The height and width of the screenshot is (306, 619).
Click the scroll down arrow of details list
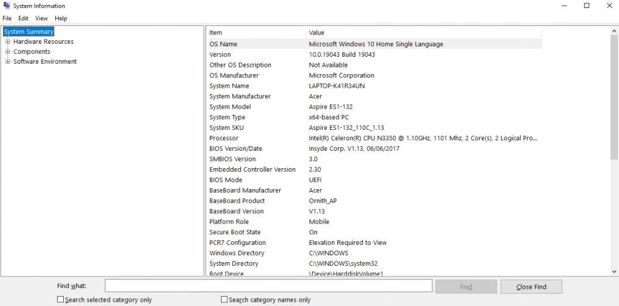[x=614, y=271]
